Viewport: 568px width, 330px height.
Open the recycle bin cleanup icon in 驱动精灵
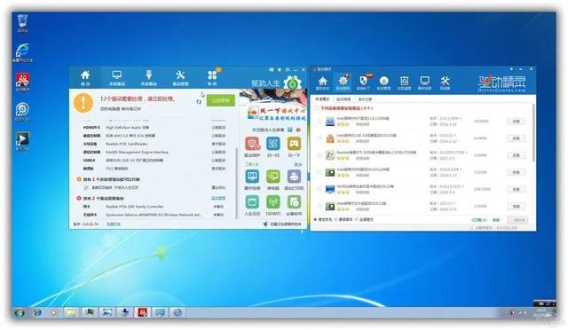coord(405,82)
